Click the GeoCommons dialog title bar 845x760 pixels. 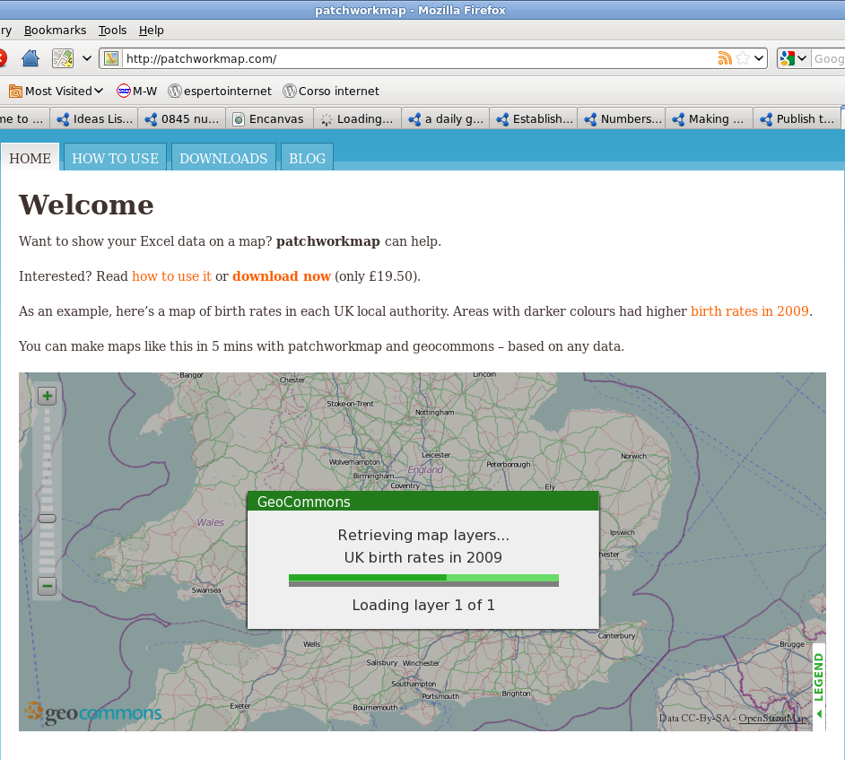[x=423, y=502]
